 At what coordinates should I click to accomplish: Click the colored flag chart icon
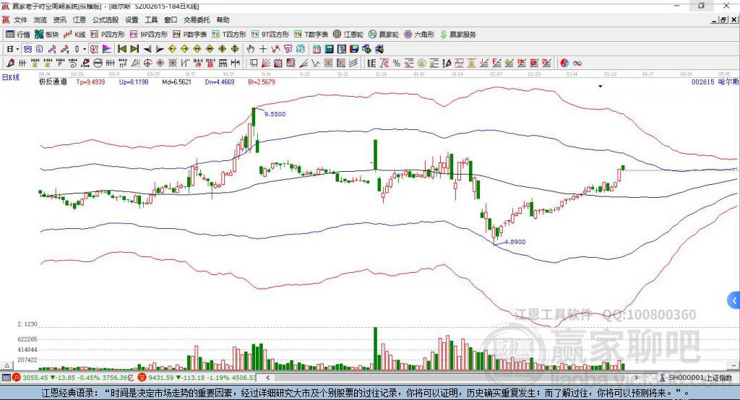click(x=107, y=49)
